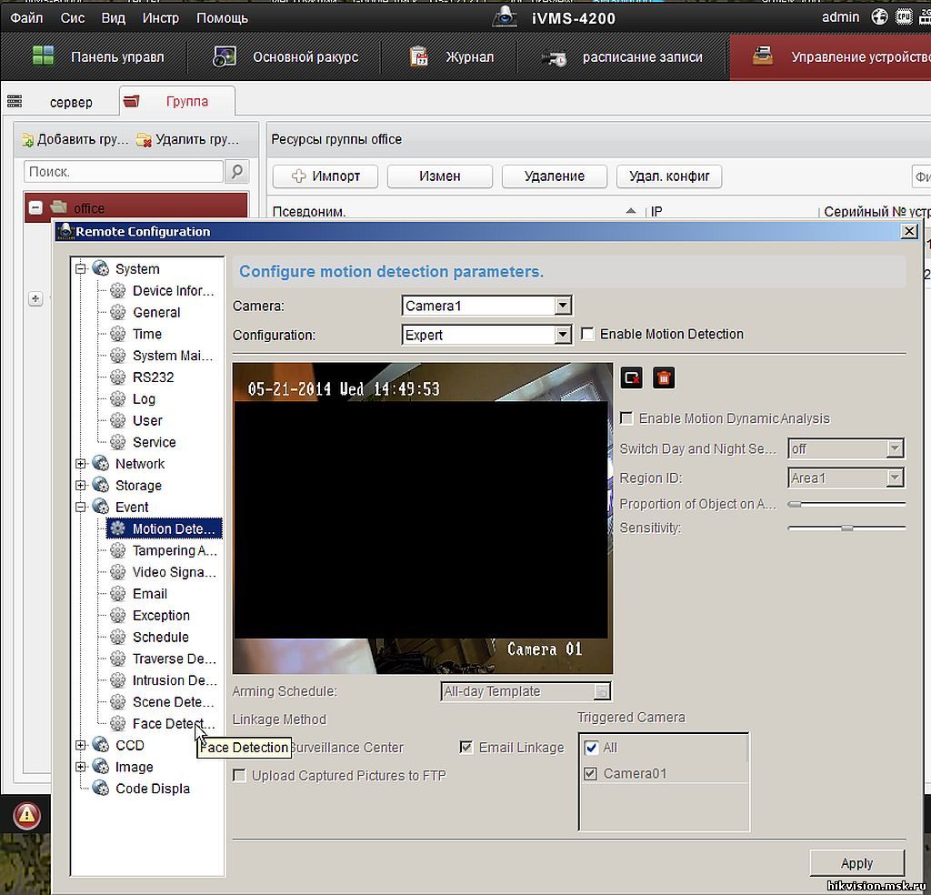931x895 pixels.
Task: Enable the Motion Detection checkbox
Action: [x=588, y=334]
